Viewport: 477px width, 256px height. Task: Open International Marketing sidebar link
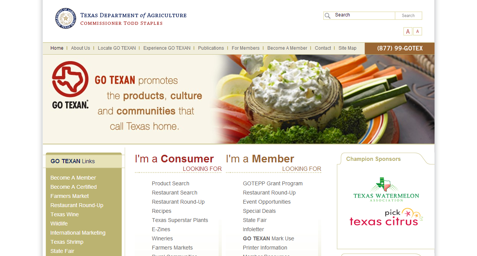tap(78, 233)
